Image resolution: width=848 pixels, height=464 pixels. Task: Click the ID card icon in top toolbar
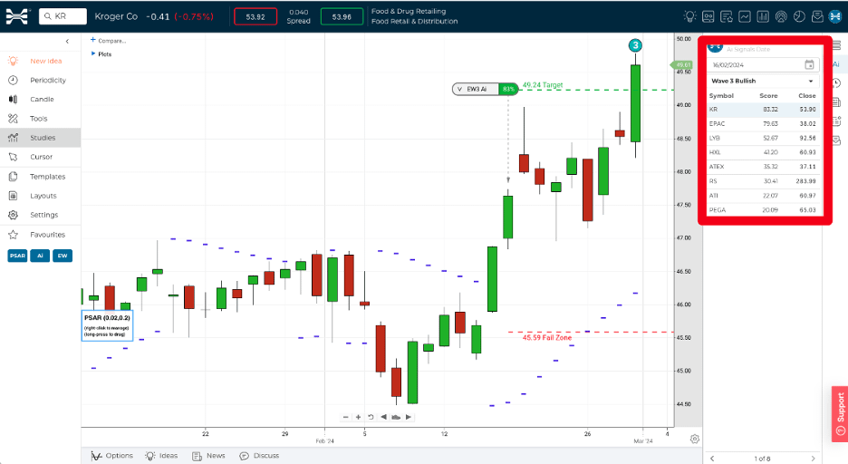pos(708,16)
